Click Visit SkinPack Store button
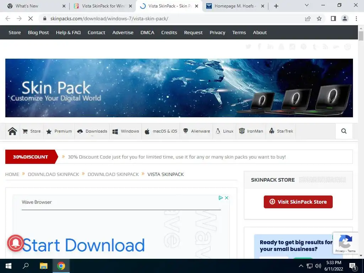The width and height of the screenshot is (364, 273). click(x=298, y=202)
